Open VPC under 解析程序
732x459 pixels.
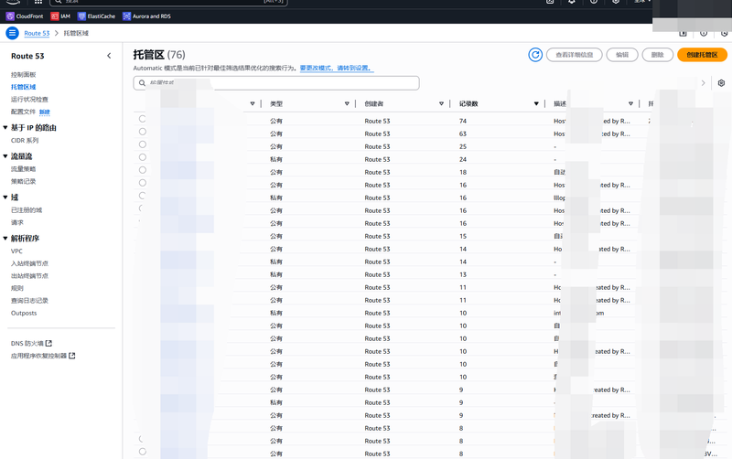pos(16,251)
